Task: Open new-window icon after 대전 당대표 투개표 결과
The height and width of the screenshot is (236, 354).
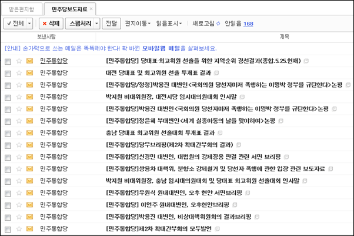Action: (216, 73)
